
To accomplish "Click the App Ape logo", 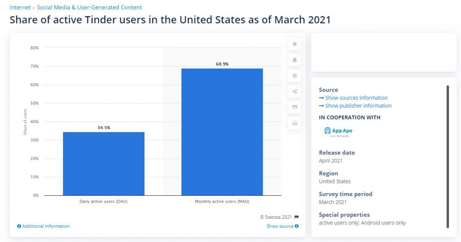I will (x=339, y=131).
